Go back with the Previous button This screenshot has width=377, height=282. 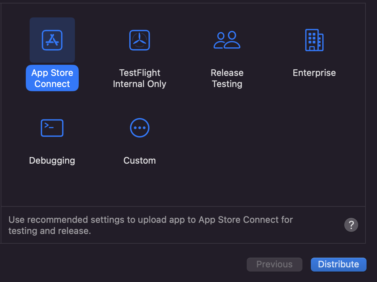pyautogui.click(x=274, y=265)
